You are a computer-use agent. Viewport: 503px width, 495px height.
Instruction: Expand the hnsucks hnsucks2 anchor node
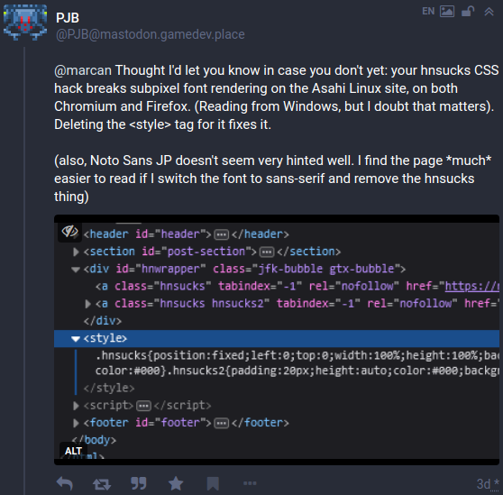87,304
